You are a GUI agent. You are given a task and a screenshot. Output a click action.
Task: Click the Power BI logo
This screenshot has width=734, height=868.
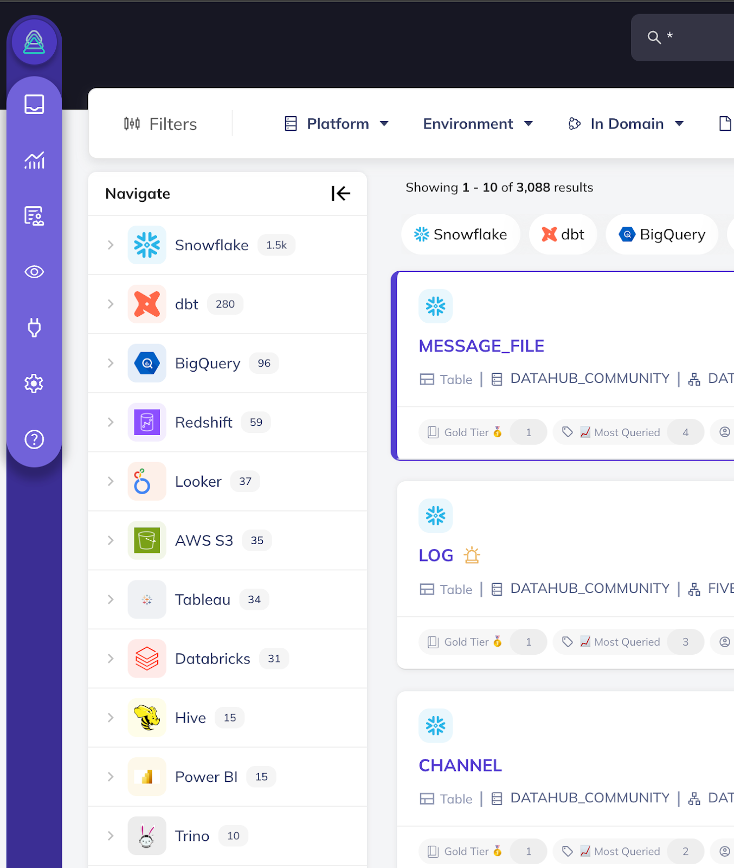point(147,777)
